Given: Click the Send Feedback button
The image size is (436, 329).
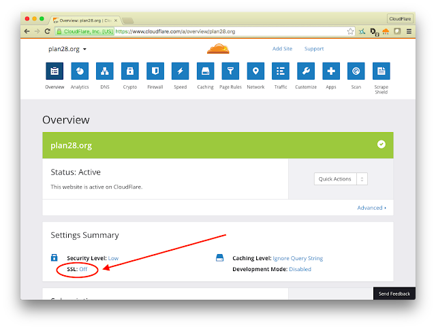Looking at the screenshot, I should [x=394, y=294].
